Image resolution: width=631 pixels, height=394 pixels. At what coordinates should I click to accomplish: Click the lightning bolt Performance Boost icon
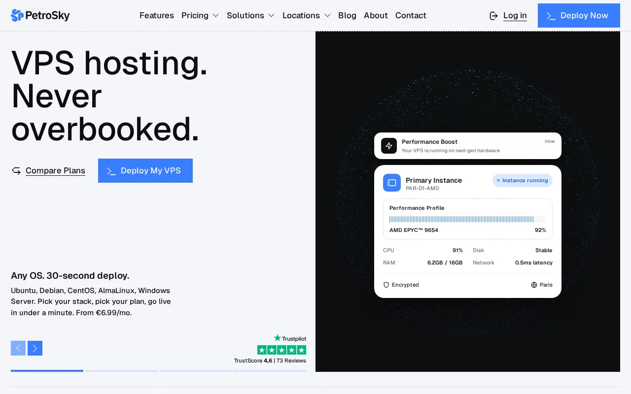[x=389, y=146]
